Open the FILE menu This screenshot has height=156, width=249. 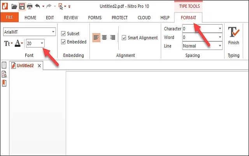click(x=9, y=17)
